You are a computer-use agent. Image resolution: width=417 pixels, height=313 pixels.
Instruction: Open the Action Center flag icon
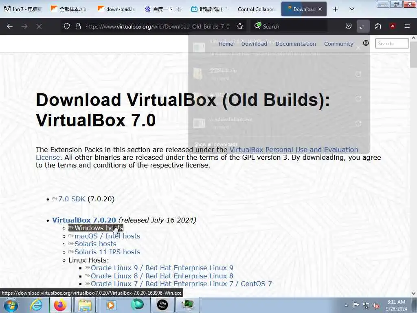[356, 305]
